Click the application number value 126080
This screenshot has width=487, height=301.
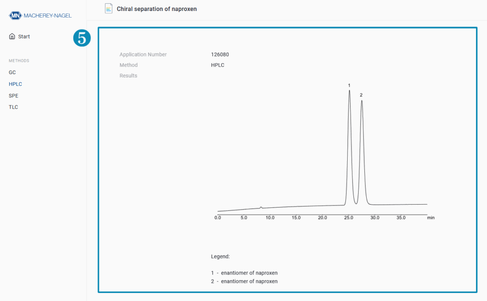click(x=220, y=55)
